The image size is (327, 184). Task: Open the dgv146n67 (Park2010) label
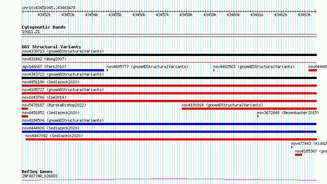point(44,67)
